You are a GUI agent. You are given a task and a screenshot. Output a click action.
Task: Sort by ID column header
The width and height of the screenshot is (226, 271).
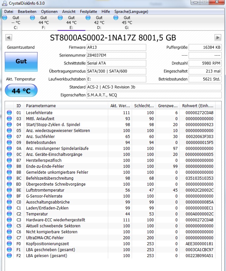tap(19, 106)
